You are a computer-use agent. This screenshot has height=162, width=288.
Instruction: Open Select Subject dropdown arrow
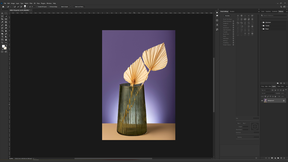(70, 7)
